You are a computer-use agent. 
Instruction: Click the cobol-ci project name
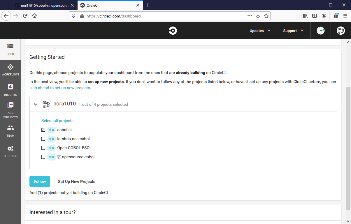[x=64, y=130]
